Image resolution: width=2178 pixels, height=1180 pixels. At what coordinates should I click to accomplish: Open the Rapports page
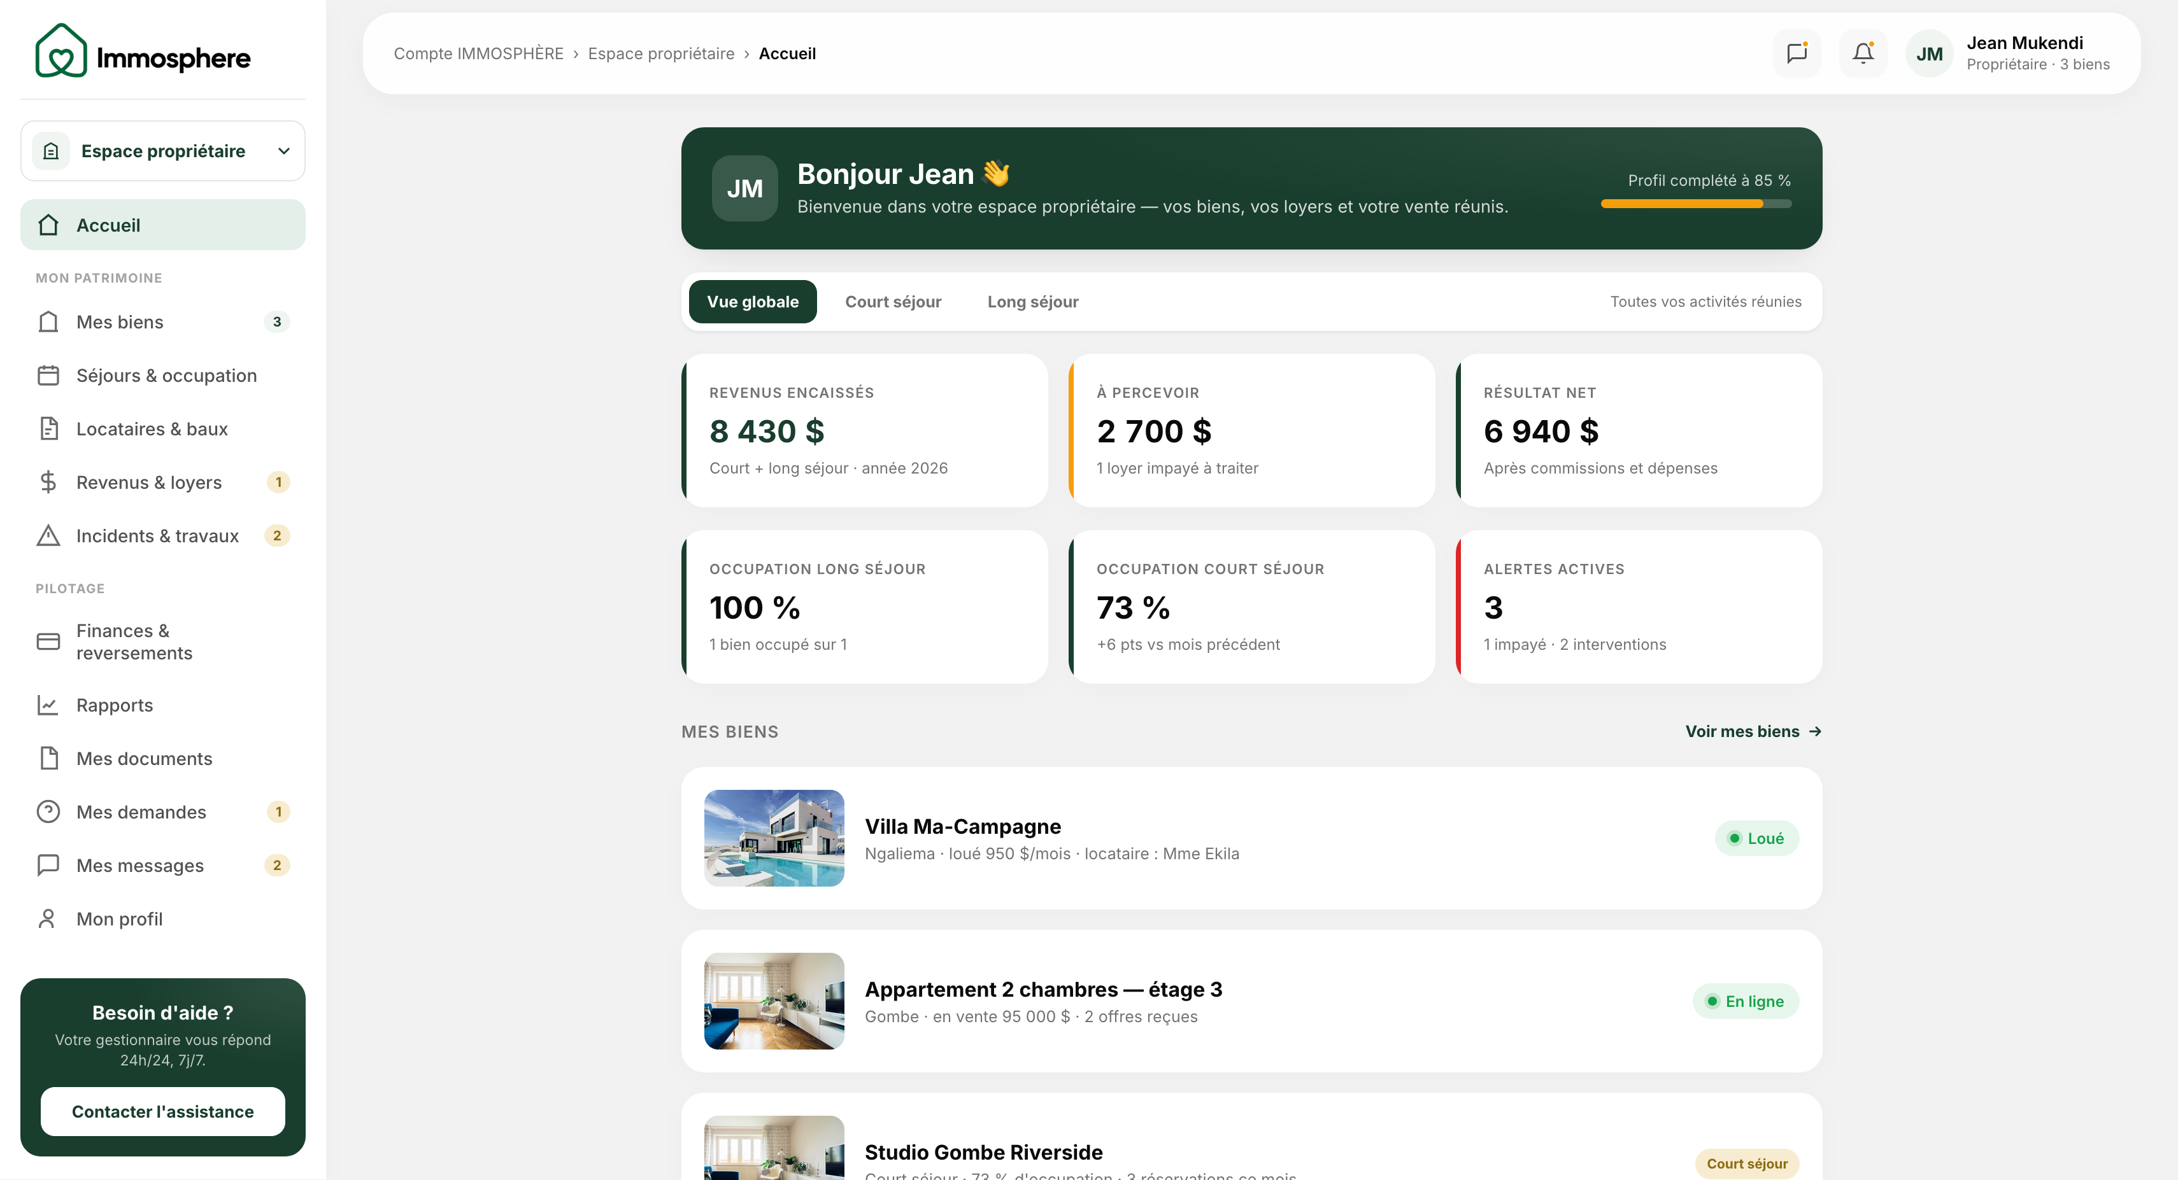click(163, 705)
